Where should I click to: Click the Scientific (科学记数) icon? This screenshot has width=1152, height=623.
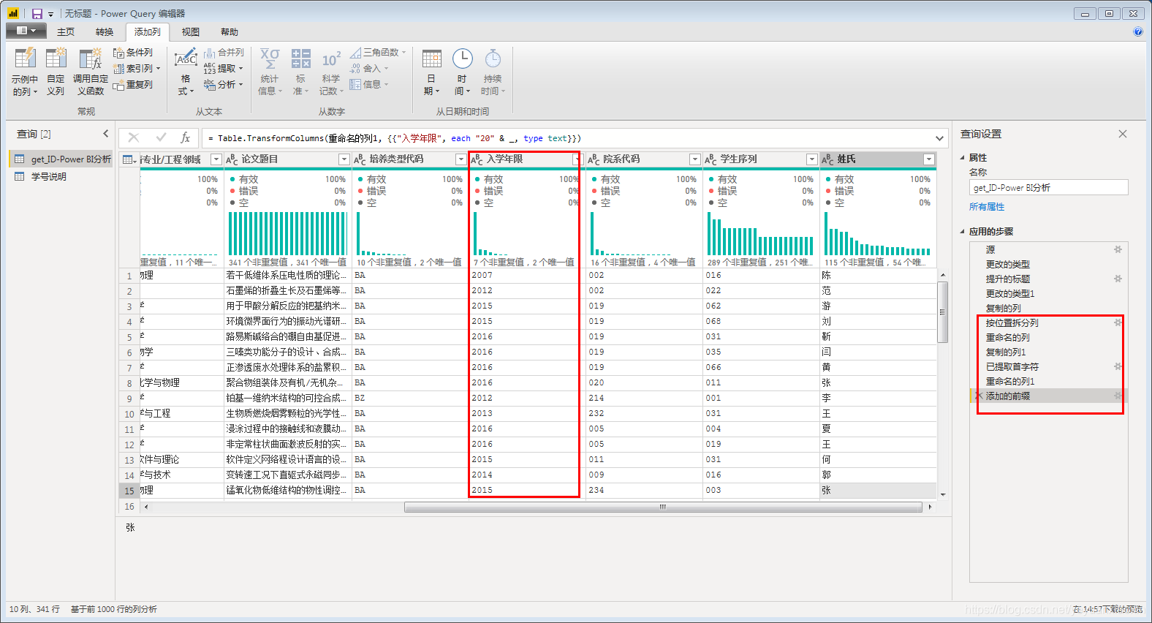click(x=331, y=58)
